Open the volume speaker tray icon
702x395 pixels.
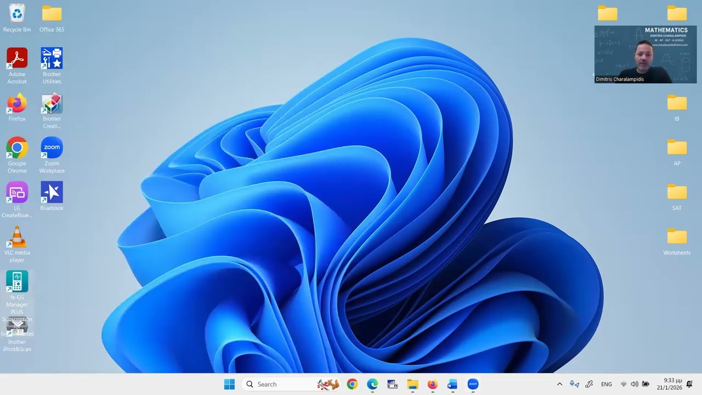click(635, 384)
